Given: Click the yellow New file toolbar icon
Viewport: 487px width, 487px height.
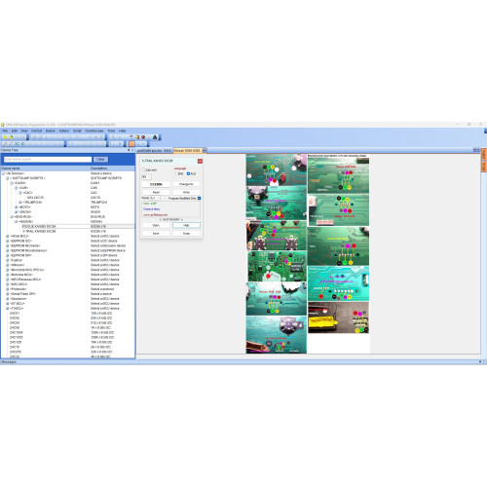Looking at the screenshot, I should [5, 137].
